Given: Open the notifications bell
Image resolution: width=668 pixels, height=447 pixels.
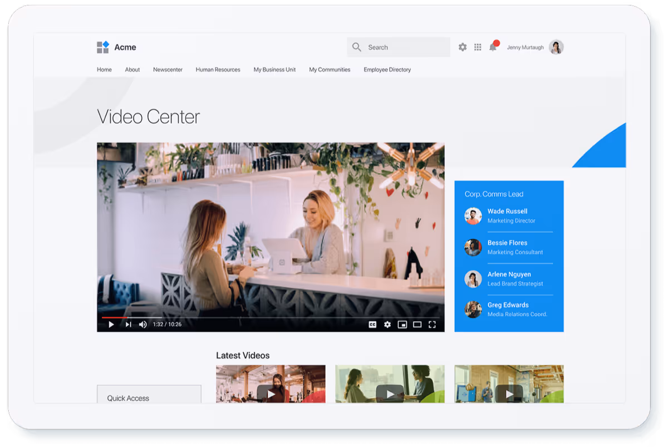Looking at the screenshot, I should [492, 47].
